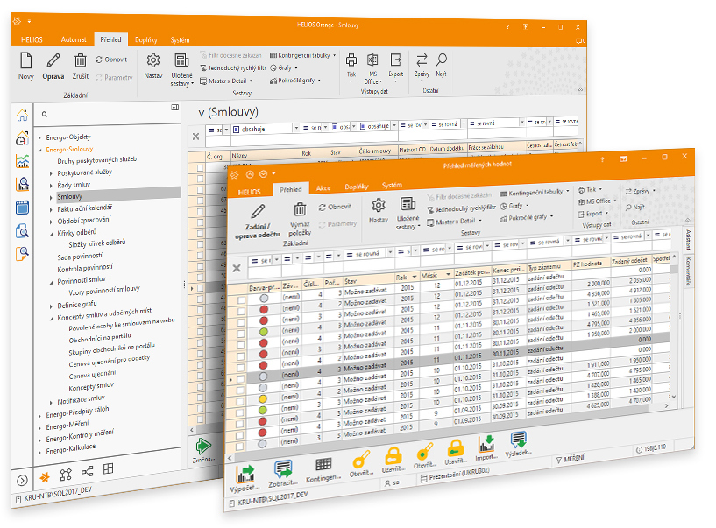Image resolution: width=716 pixels, height=528 pixels.
Task: Open Nastav gear in front window
Action: coord(379,205)
